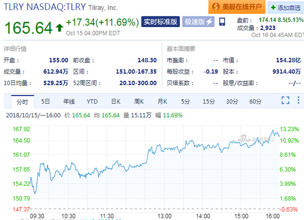
Task: Click the 13.23% percent axis label
Action: (289, 129)
